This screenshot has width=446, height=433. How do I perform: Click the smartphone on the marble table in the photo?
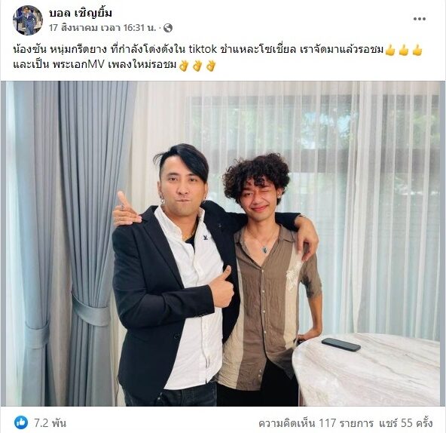coord(341,345)
